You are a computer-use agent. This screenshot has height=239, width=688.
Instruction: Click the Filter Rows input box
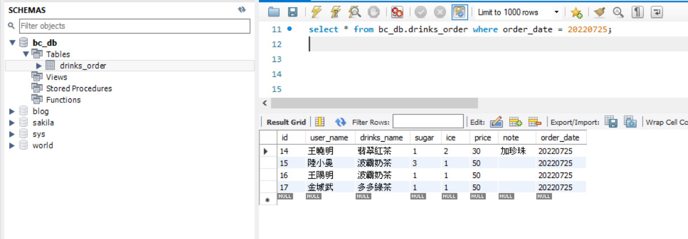click(428, 121)
